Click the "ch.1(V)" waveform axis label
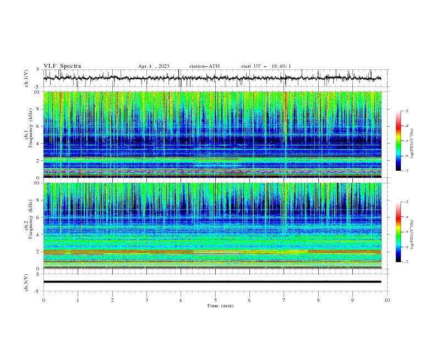The image size is (436, 337). (26, 78)
